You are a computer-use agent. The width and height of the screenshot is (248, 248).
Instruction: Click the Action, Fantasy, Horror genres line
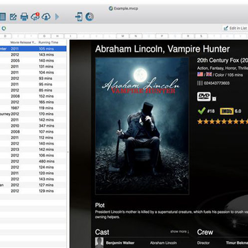pos(223,68)
